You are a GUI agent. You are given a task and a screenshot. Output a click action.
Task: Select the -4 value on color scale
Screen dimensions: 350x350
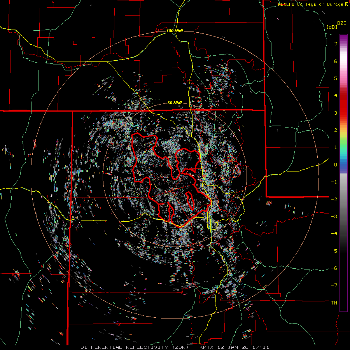click(334, 234)
